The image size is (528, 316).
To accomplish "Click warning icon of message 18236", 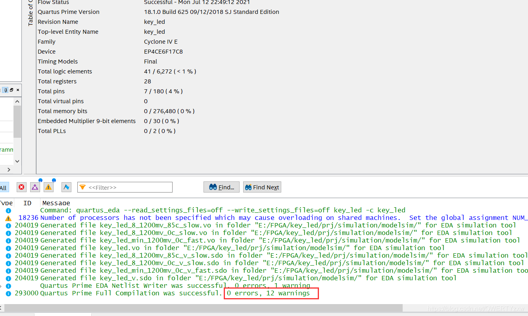I will pos(8,218).
